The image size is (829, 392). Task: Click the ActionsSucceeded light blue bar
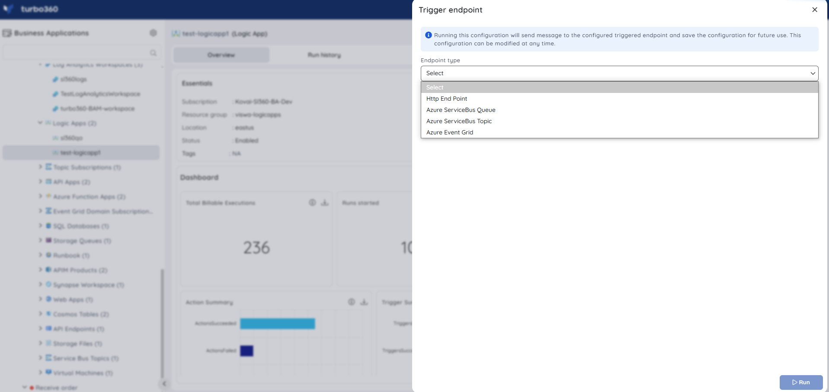(x=278, y=324)
